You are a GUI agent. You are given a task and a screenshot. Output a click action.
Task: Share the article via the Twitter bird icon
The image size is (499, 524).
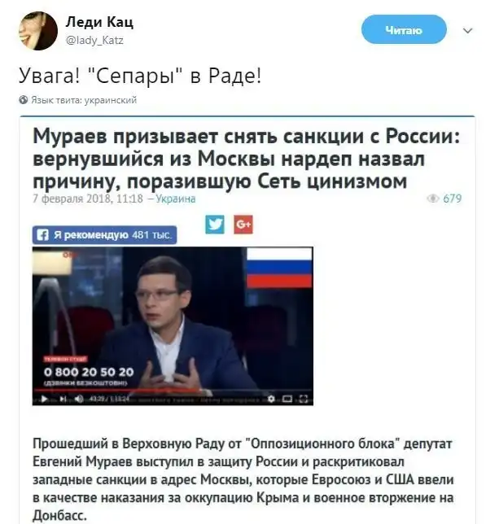[x=215, y=225]
